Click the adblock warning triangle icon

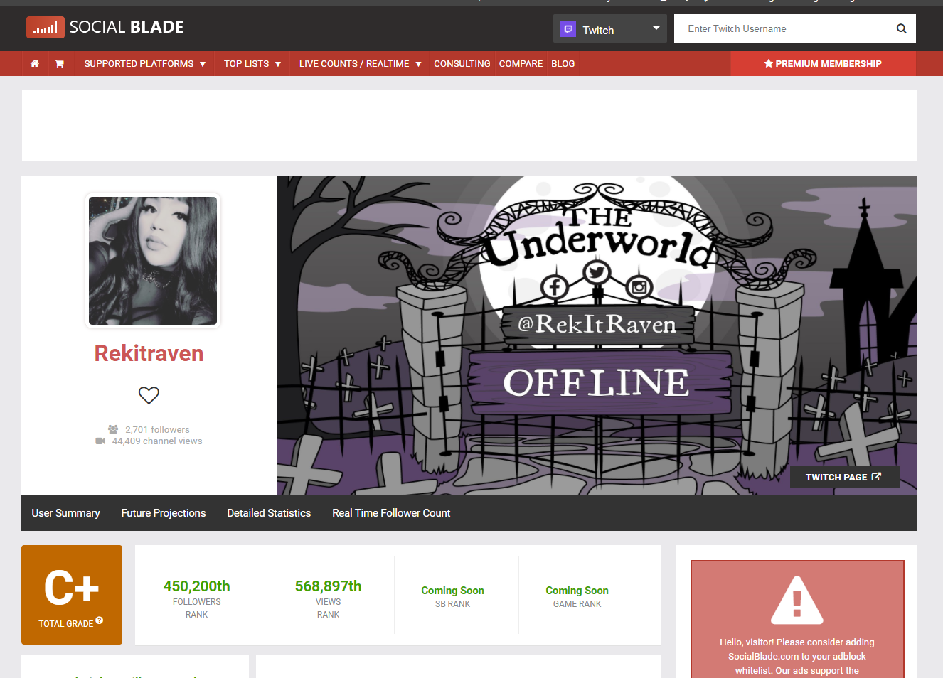pyautogui.click(x=797, y=601)
